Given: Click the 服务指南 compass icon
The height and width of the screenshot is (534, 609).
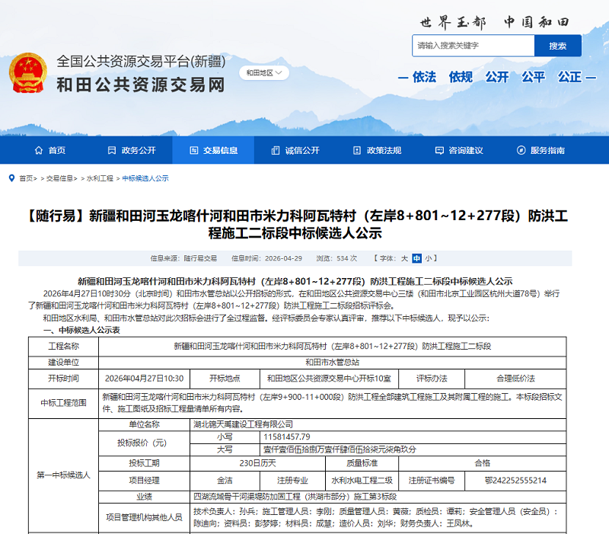Looking at the screenshot, I should click(x=521, y=150).
